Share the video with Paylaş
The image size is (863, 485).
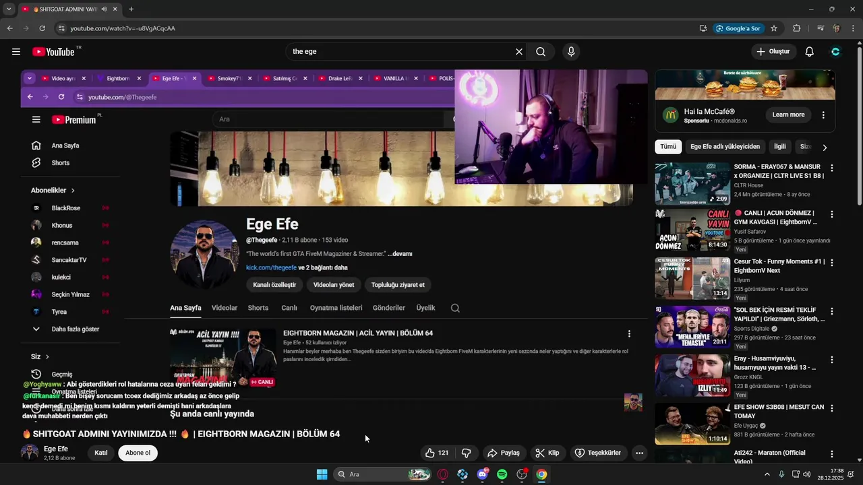coord(504,453)
